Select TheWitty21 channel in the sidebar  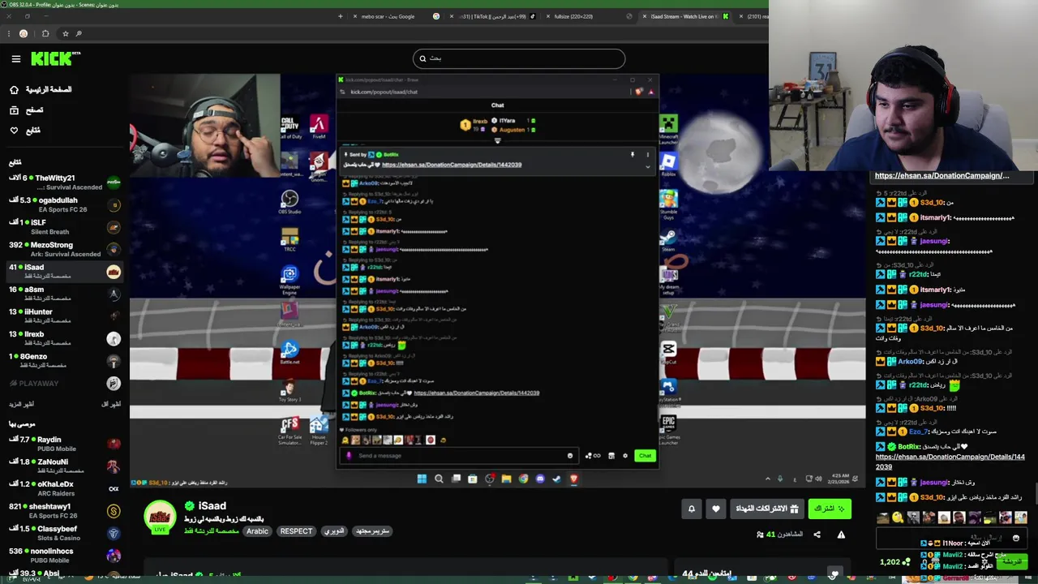pyautogui.click(x=65, y=182)
